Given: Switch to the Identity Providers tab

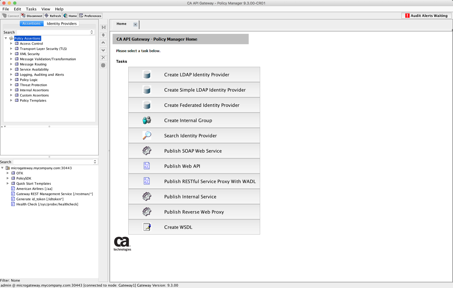Looking at the screenshot, I should pos(62,24).
